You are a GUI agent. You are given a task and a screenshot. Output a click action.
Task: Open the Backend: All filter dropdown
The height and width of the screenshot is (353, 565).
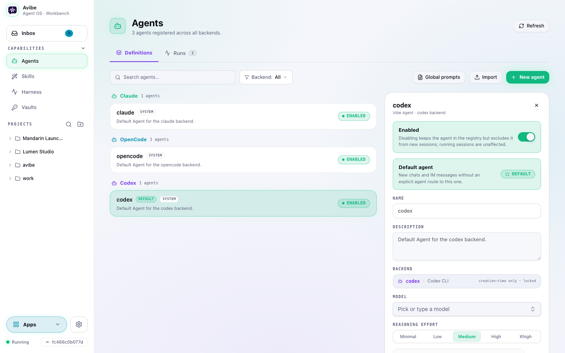[266, 77]
